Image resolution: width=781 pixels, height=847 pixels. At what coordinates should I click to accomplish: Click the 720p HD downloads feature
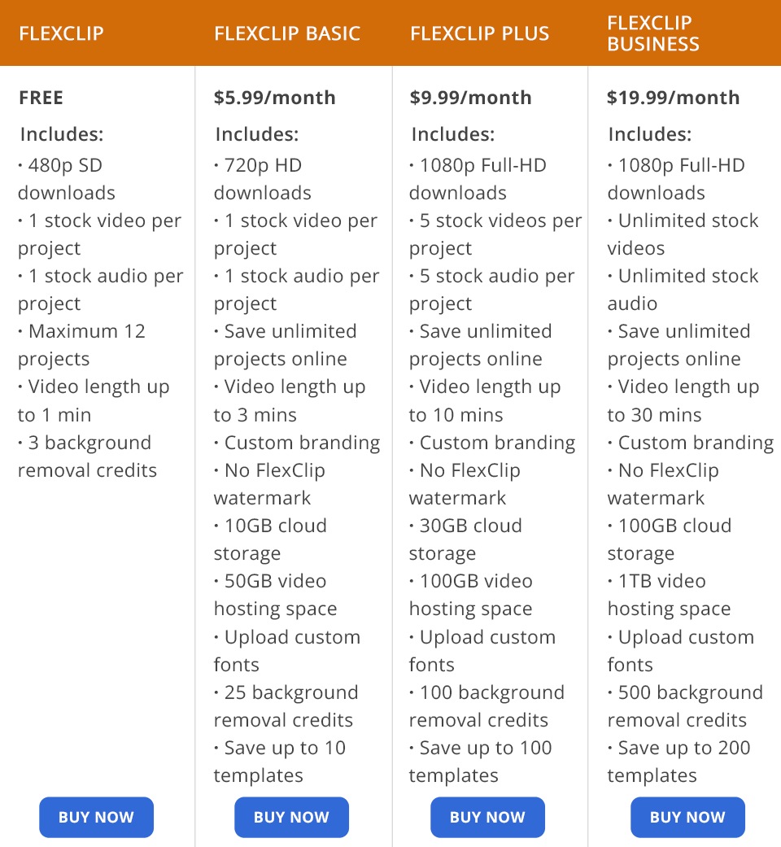tap(262, 179)
